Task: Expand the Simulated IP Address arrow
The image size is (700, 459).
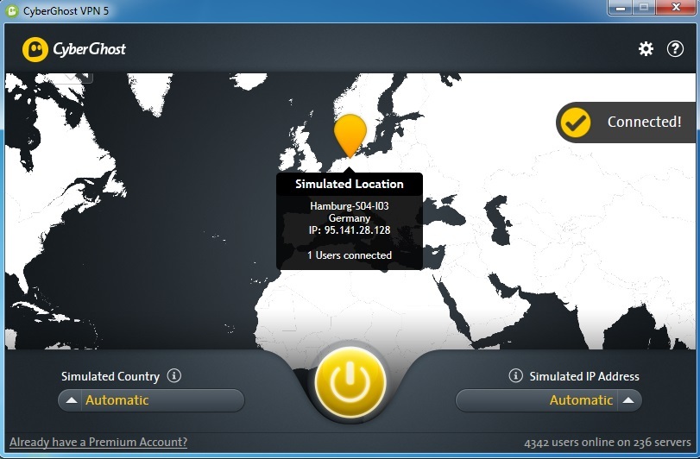Action: 628,400
